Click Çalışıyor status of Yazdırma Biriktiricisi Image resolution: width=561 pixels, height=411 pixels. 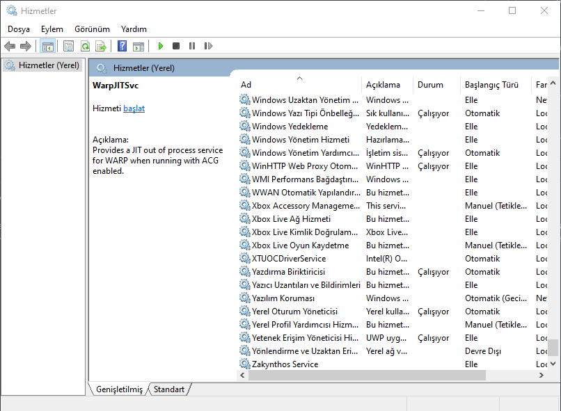433,272
